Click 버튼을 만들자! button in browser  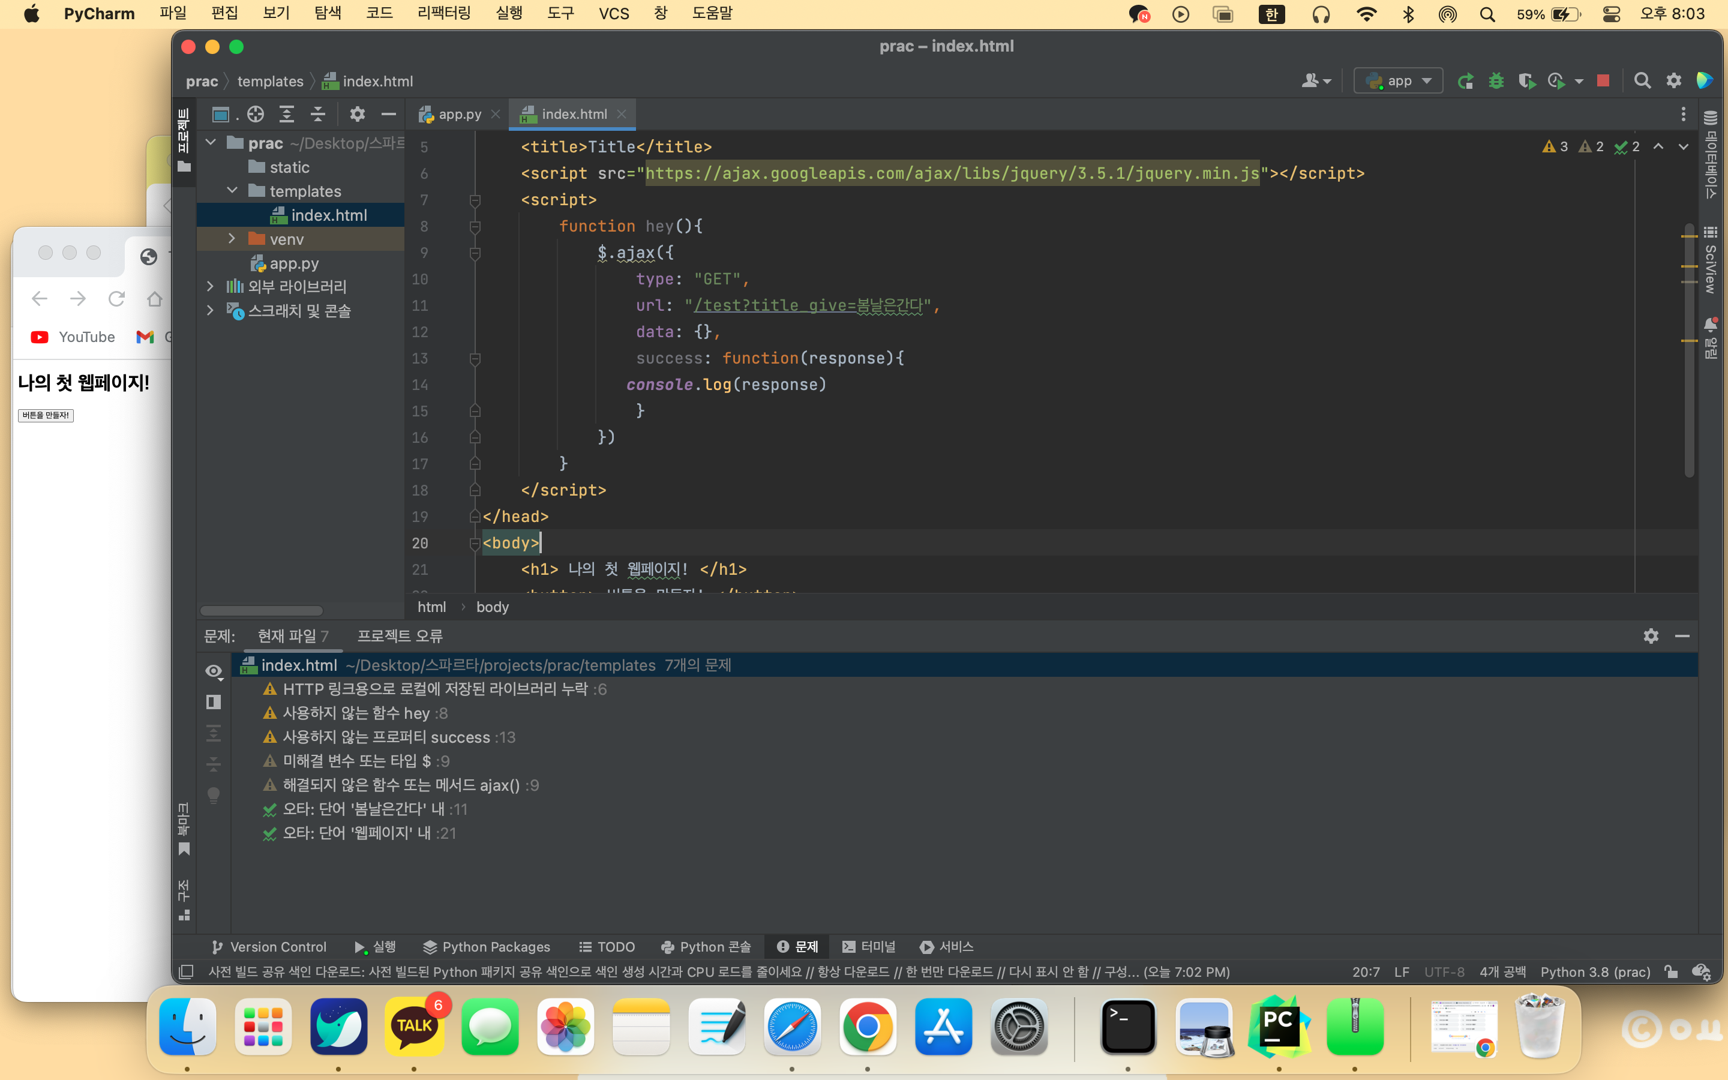point(46,415)
